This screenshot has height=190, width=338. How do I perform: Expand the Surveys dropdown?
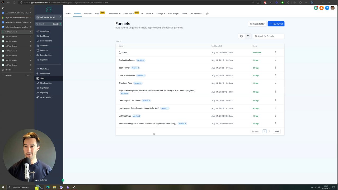pos(161,13)
